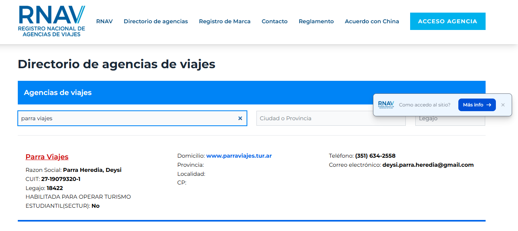Click the Legajo number 18422
The width and height of the screenshot is (518, 231).
pyautogui.click(x=55, y=188)
